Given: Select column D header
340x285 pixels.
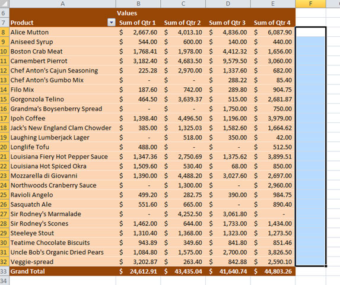Looking at the screenshot, I should click(x=228, y=4).
